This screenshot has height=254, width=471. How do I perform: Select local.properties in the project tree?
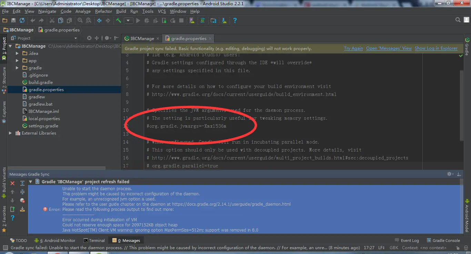click(44, 118)
